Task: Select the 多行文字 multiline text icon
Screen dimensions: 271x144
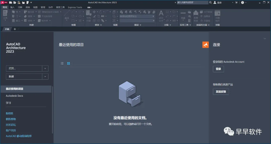Action: 161,13
